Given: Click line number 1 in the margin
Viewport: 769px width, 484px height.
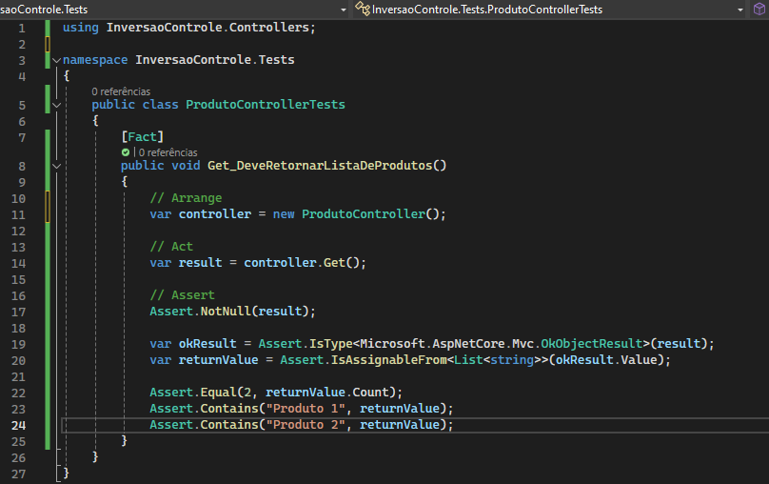Looking at the screenshot, I should click(22, 29).
